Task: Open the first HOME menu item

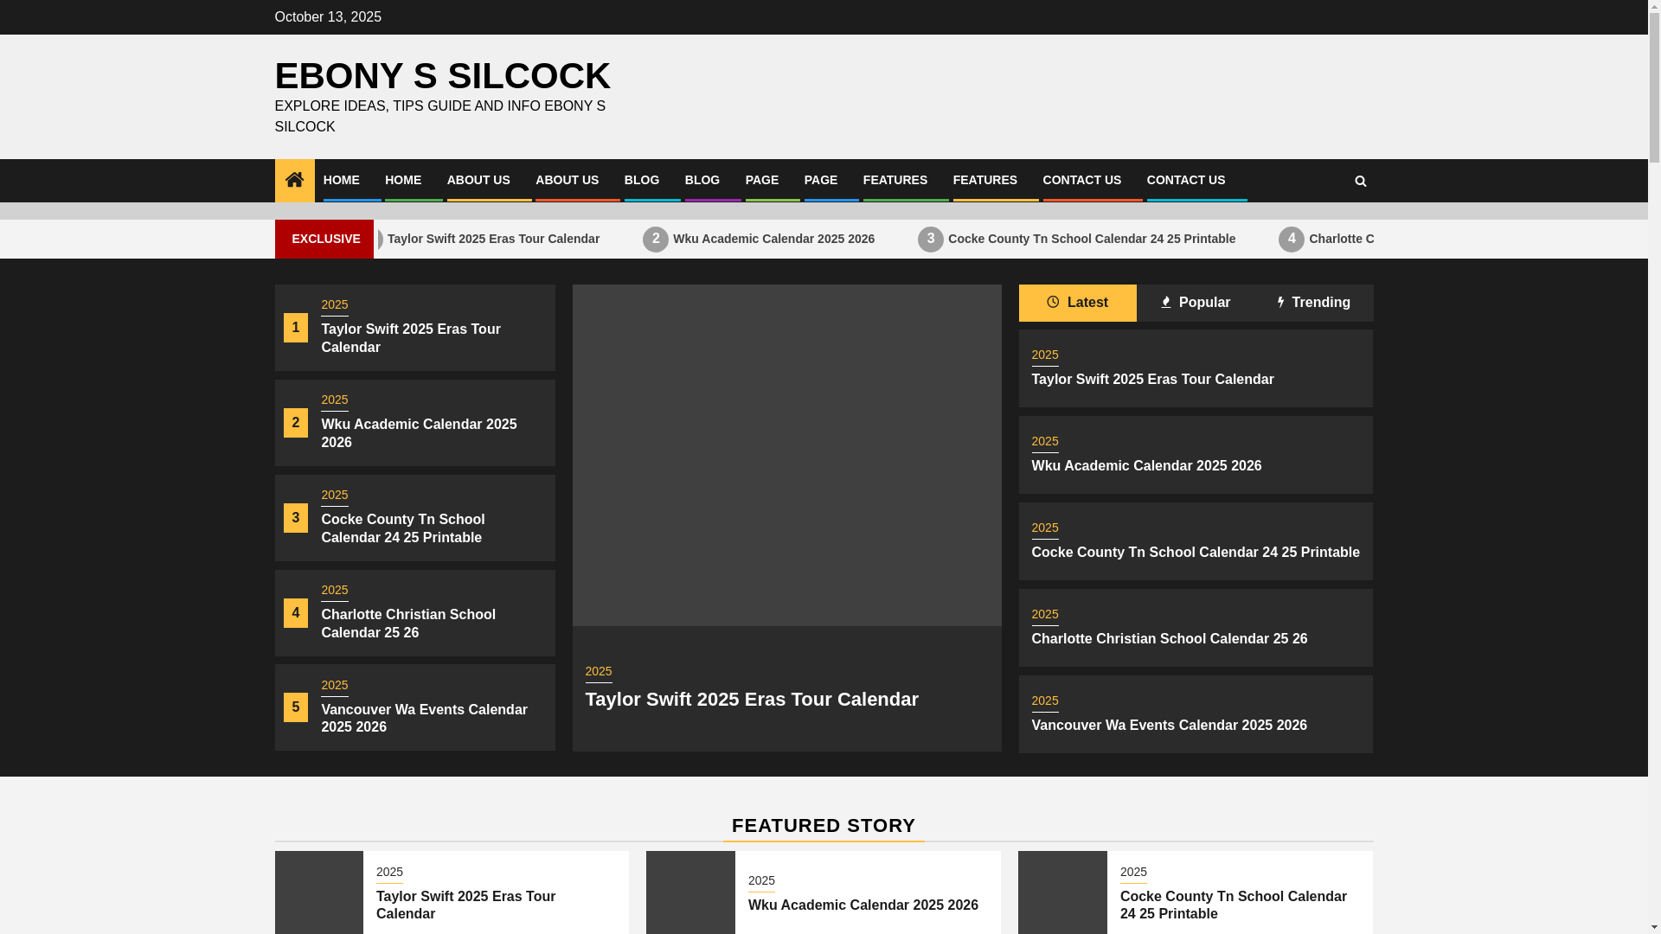Action: point(342,180)
